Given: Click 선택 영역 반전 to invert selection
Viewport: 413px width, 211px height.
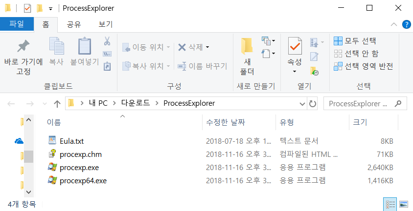Looking at the screenshot, I should pos(363,66).
